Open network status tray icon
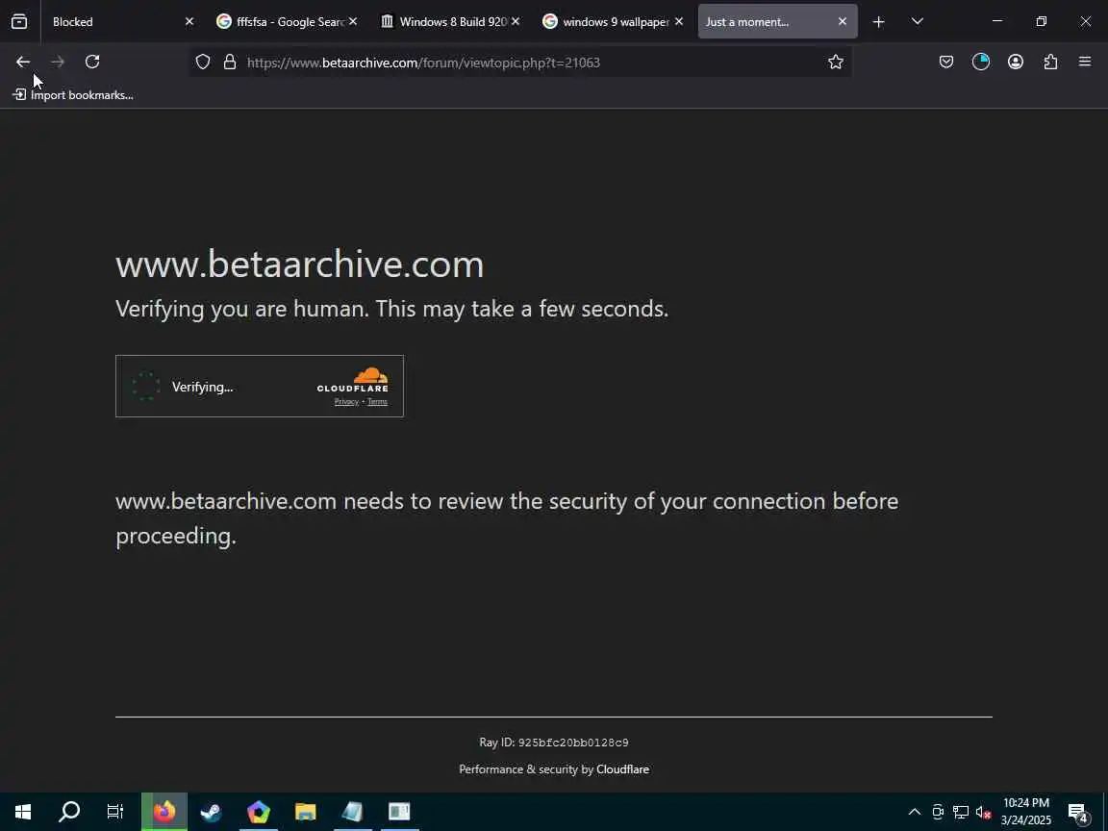Screen dimensions: 1108x831 961,812
